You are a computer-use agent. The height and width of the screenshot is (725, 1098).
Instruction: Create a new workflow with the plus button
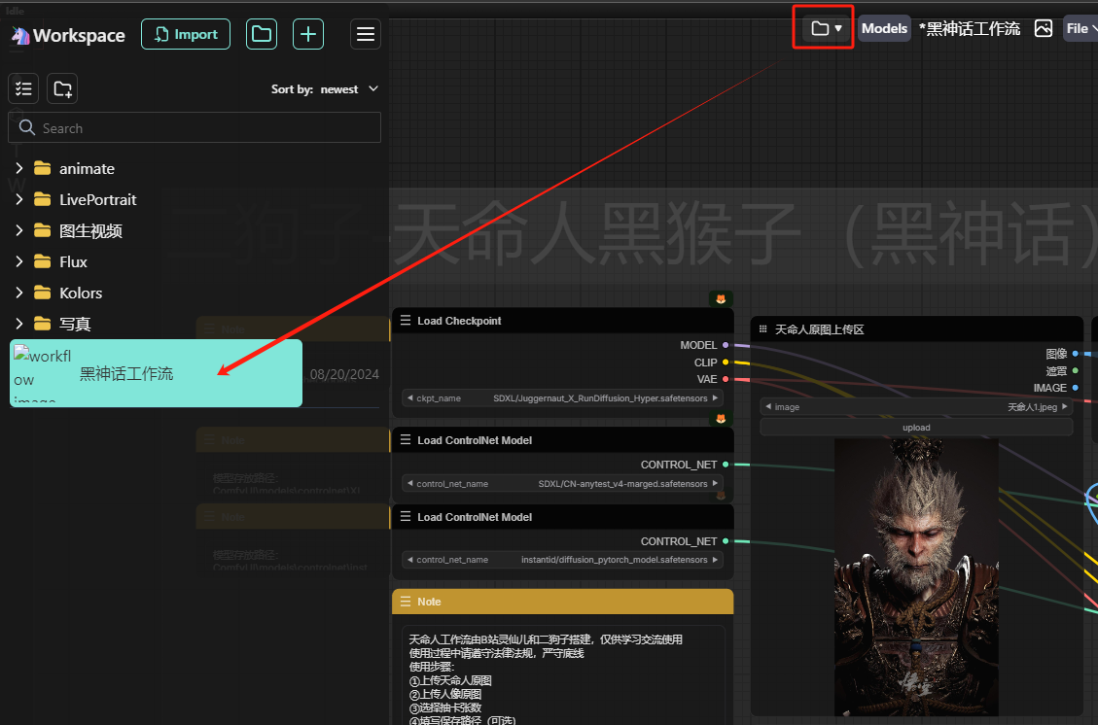click(x=308, y=34)
